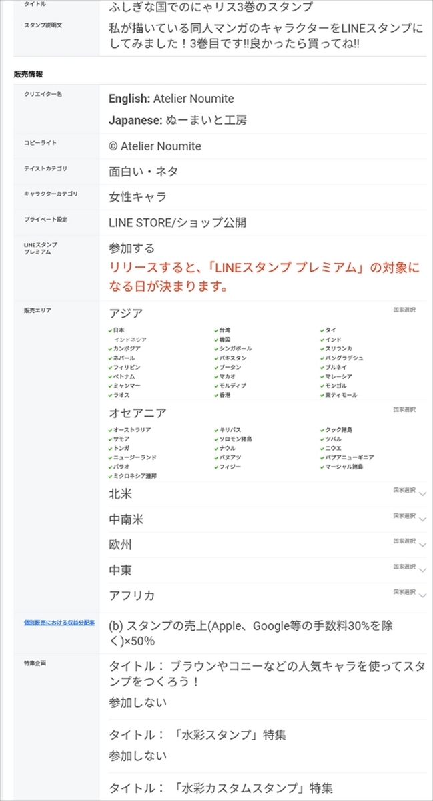The image size is (433, 801).
Task: Select モルディブ in the Asia list
Action: 231,386
